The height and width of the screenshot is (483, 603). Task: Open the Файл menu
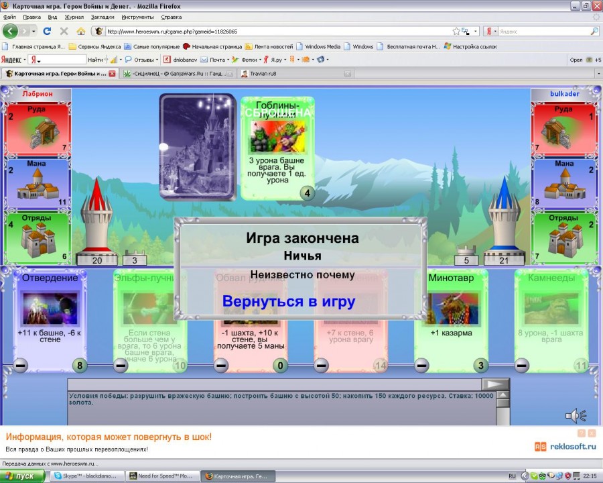(x=9, y=17)
